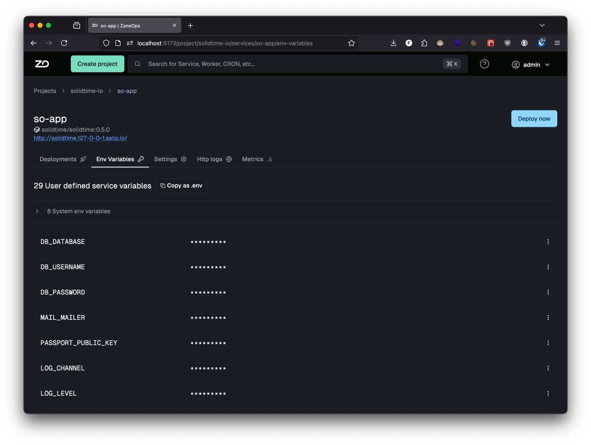The height and width of the screenshot is (445, 591).
Task: Click masked value of LOG_LEVEL
Action: click(208, 394)
